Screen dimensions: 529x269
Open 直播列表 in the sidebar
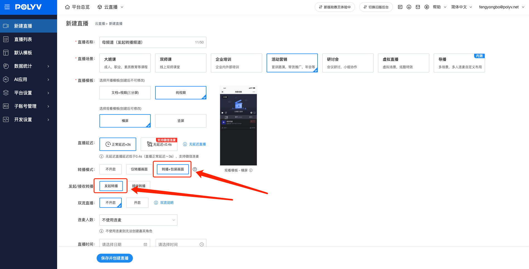pos(28,39)
